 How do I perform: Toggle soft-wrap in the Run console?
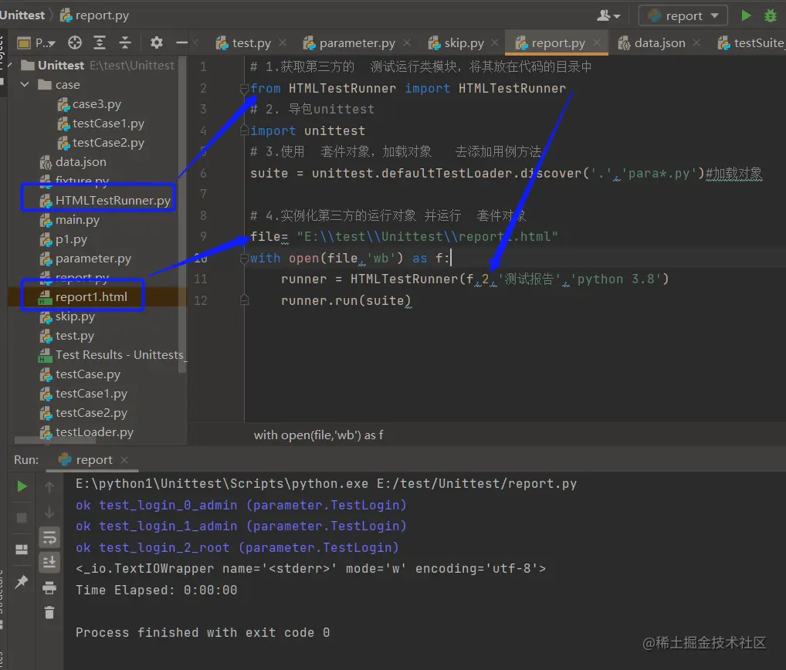tap(49, 537)
